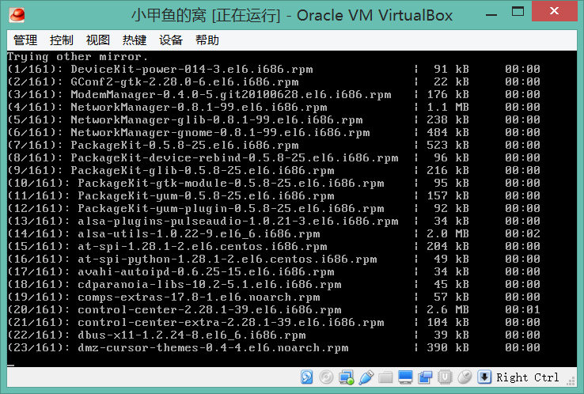The width and height of the screenshot is (584, 394).
Task: Open the 控制 menu
Action: click(62, 40)
